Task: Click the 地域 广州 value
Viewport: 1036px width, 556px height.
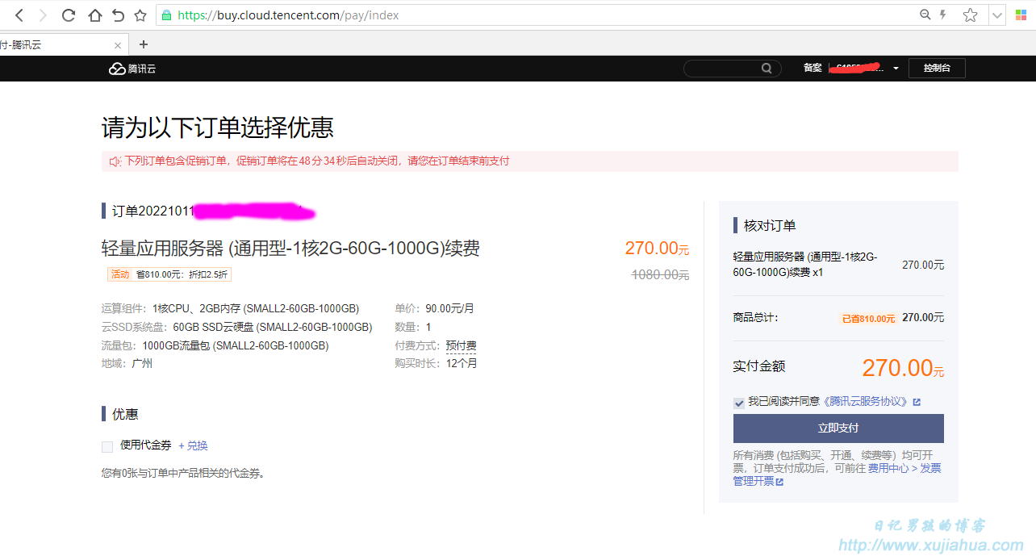Action: click(142, 363)
